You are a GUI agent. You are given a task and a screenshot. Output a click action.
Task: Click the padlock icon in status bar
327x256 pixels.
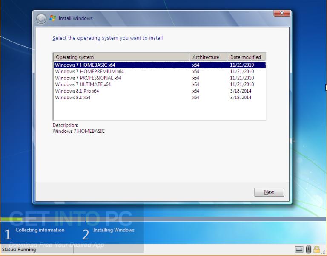[x=317, y=249]
